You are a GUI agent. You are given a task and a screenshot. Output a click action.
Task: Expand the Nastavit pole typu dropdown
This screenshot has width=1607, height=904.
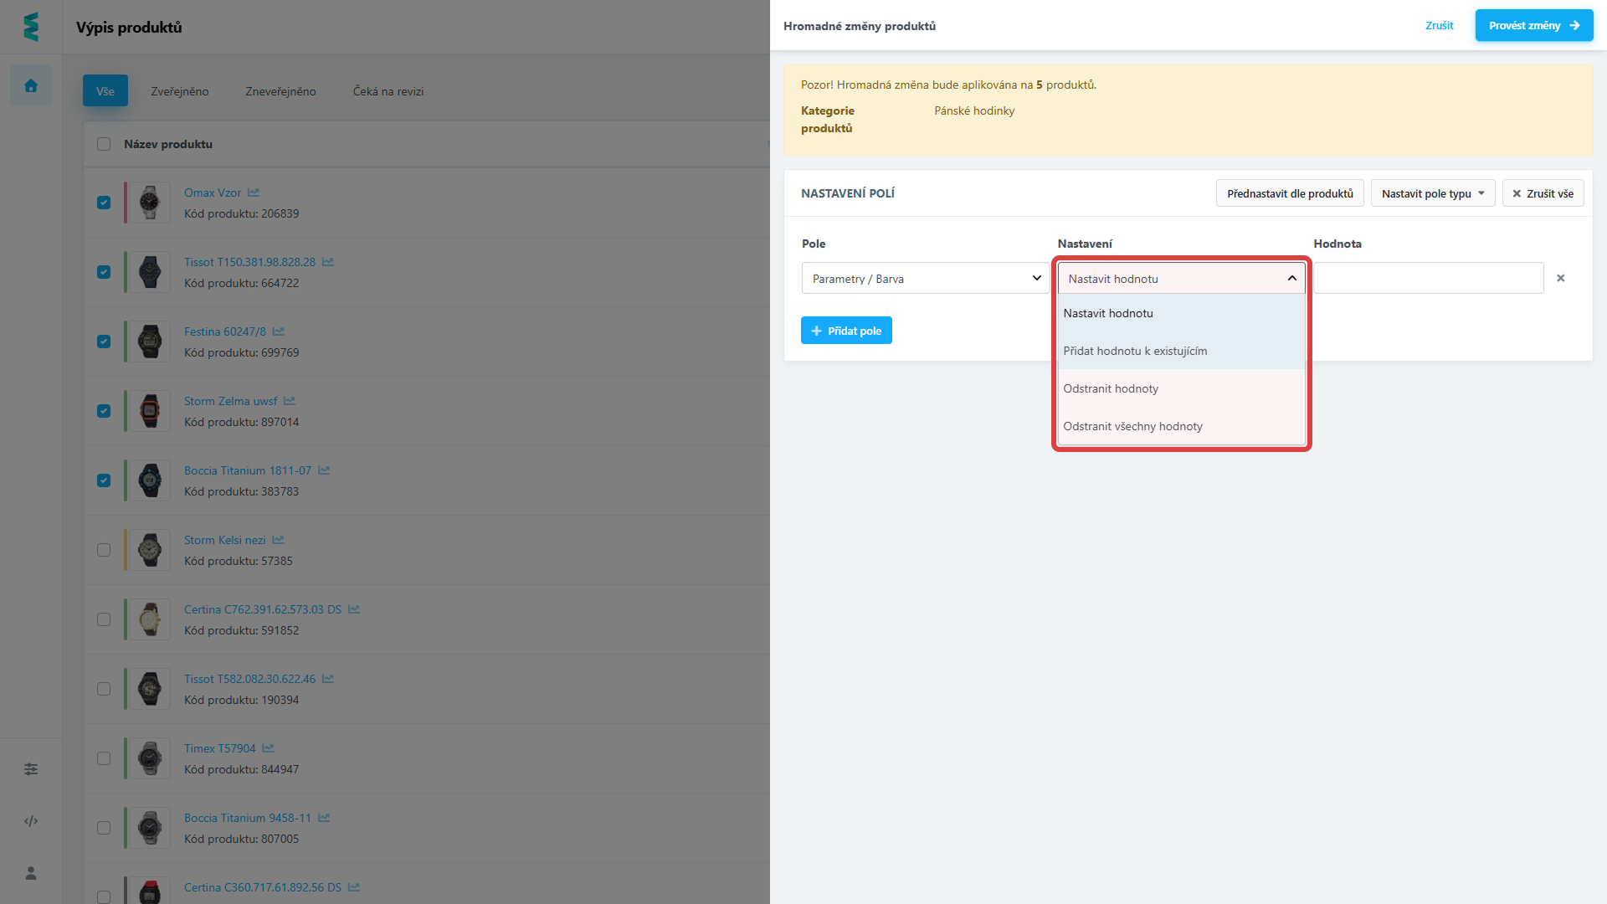coord(1432,193)
